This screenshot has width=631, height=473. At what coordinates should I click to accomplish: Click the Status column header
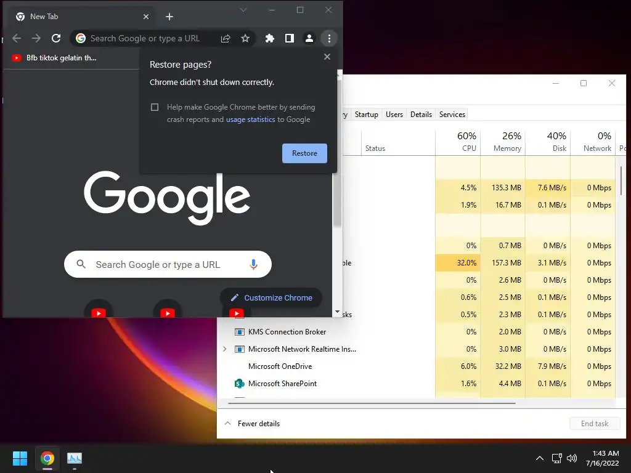click(x=399, y=142)
